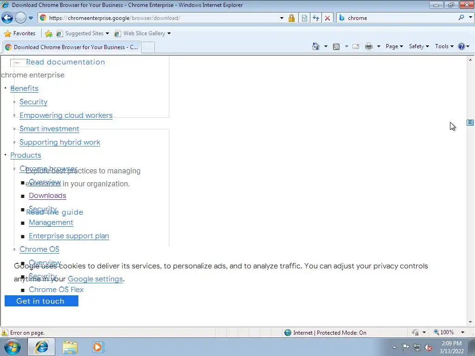Expand the address bar autocomplete dropdown
This screenshot has height=356, width=475.
click(x=282, y=18)
